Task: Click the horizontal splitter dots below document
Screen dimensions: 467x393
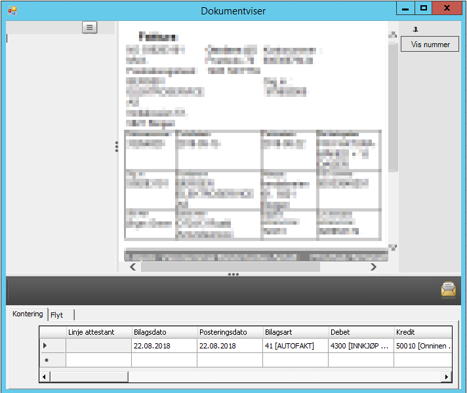Action: [x=233, y=274]
